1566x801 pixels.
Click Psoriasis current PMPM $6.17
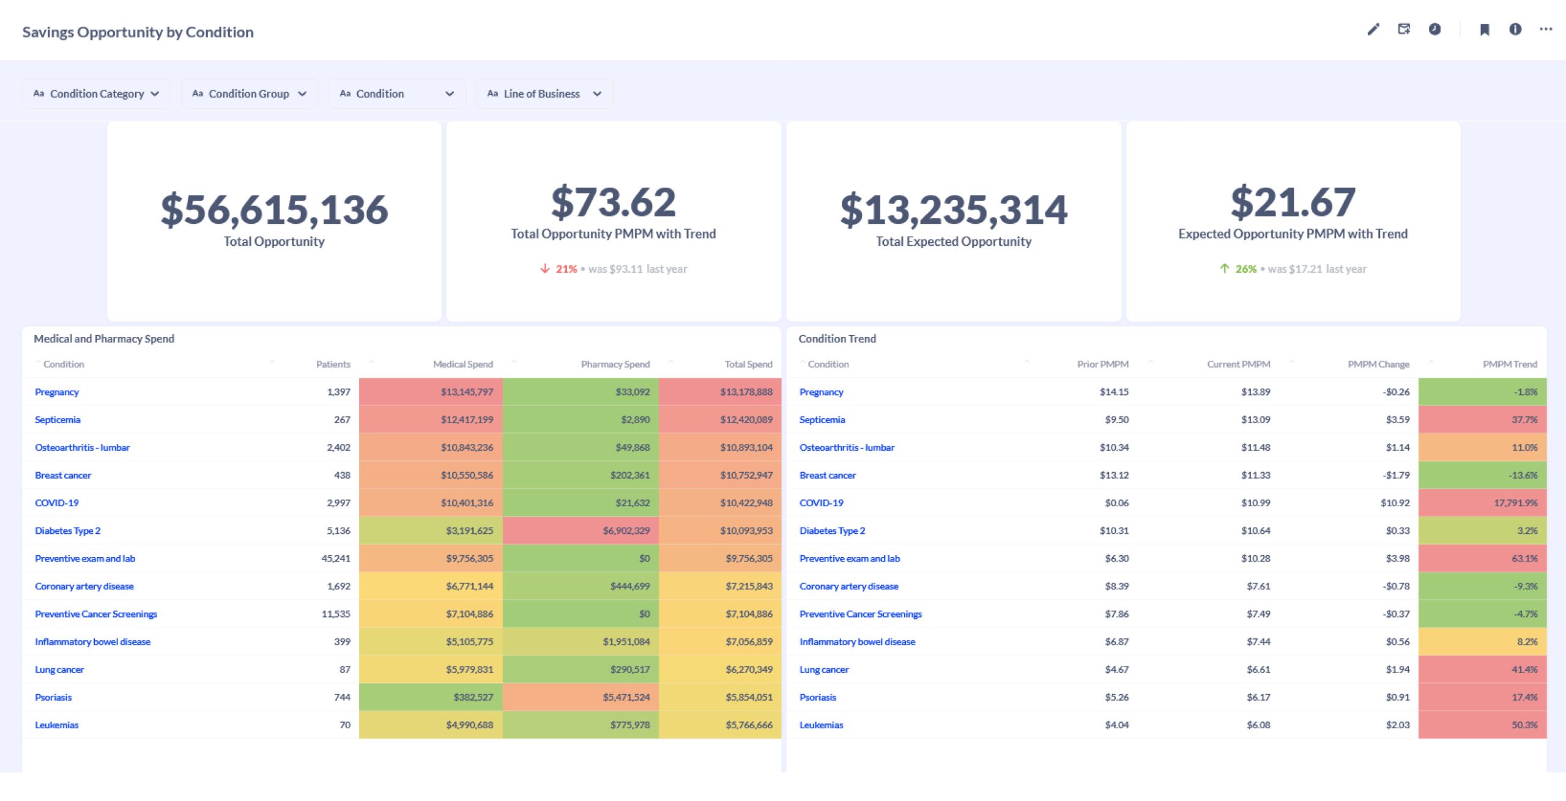pyautogui.click(x=1258, y=697)
